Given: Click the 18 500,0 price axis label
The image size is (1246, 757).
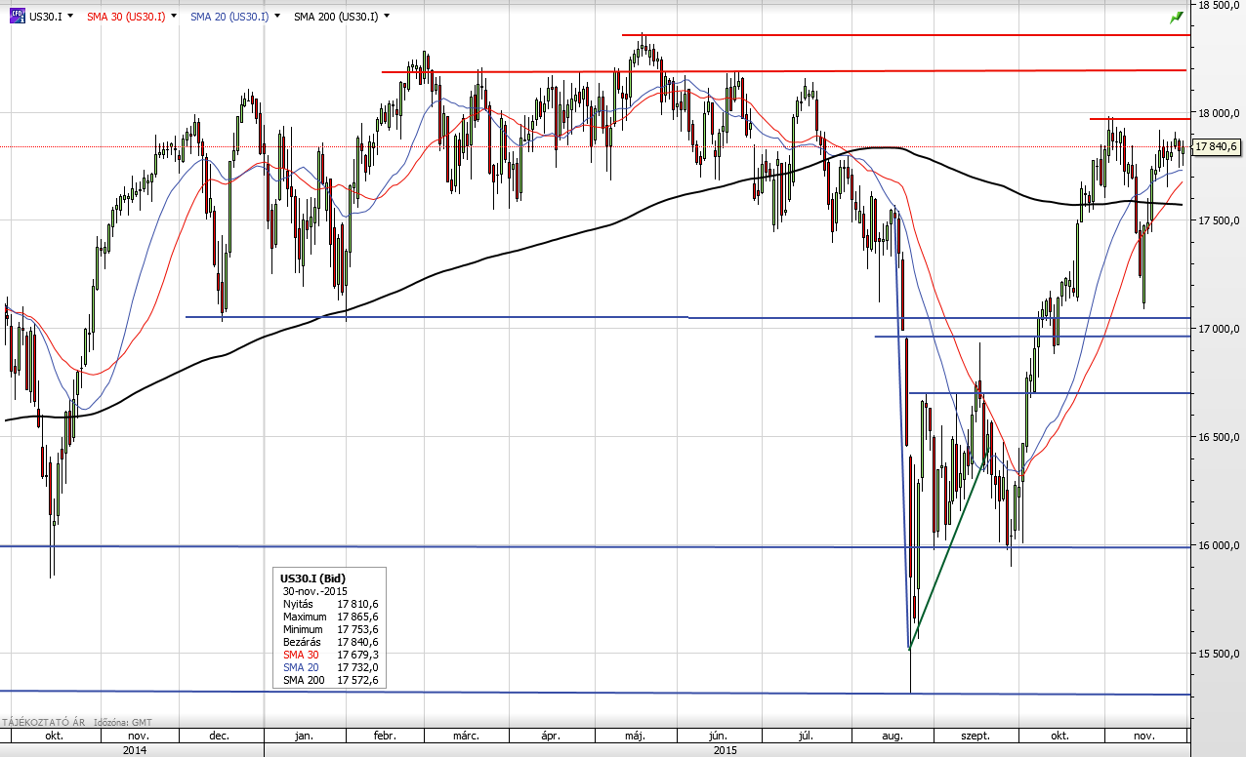Looking at the screenshot, I should tap(1220, 6).
